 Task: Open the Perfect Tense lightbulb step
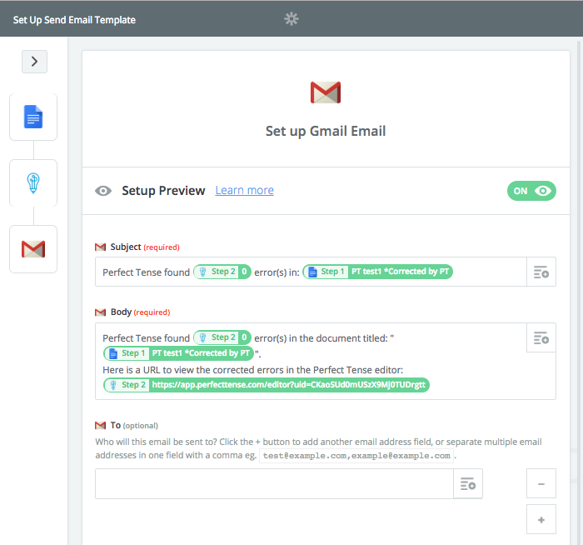tap(33, 182)
